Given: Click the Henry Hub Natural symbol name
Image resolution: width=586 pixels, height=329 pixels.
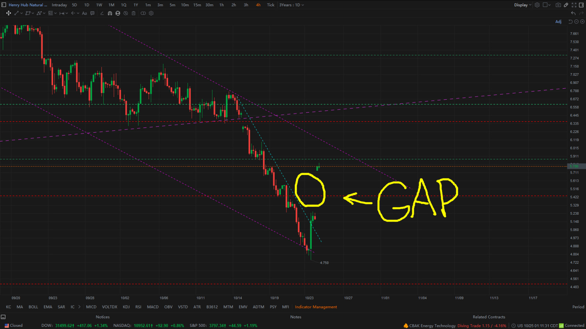Looking at the screenshot, I should click(28, 5).
